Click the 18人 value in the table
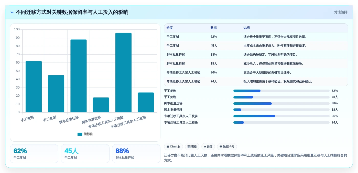The height and width of the screenshot is (173, 358). 214,64
